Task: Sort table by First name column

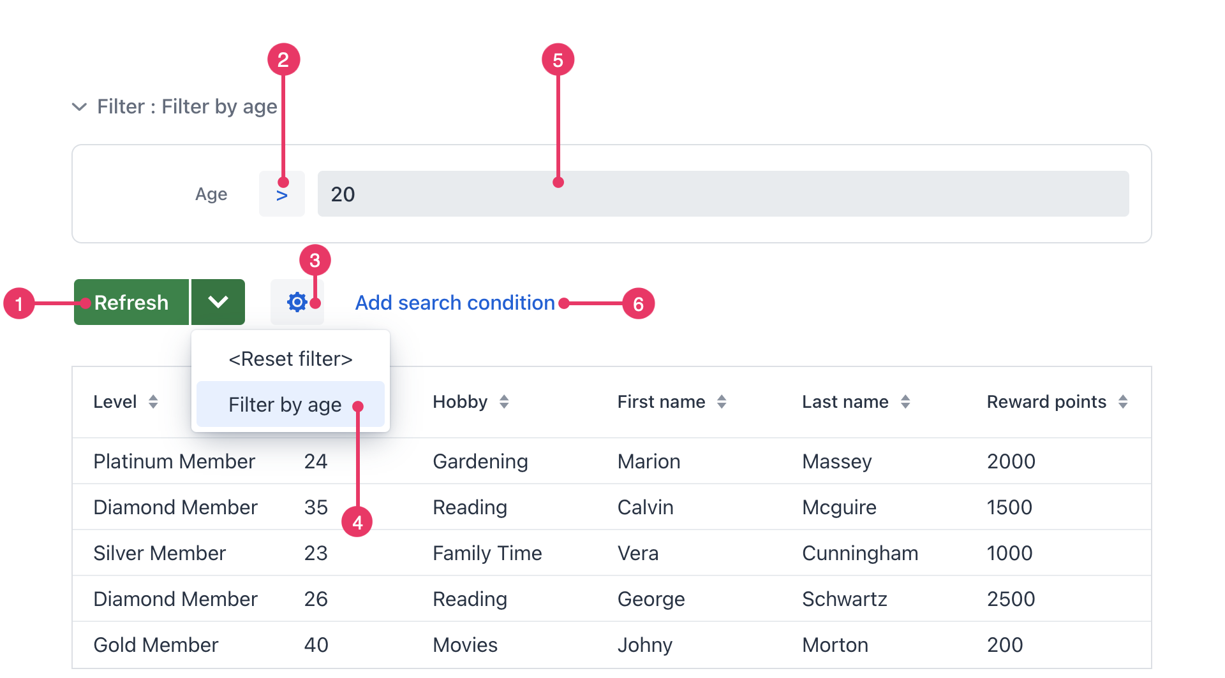Action: click(x=722, y=402)
